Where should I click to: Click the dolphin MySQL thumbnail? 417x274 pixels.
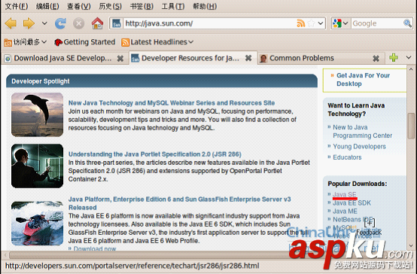(x=37, y=114)
